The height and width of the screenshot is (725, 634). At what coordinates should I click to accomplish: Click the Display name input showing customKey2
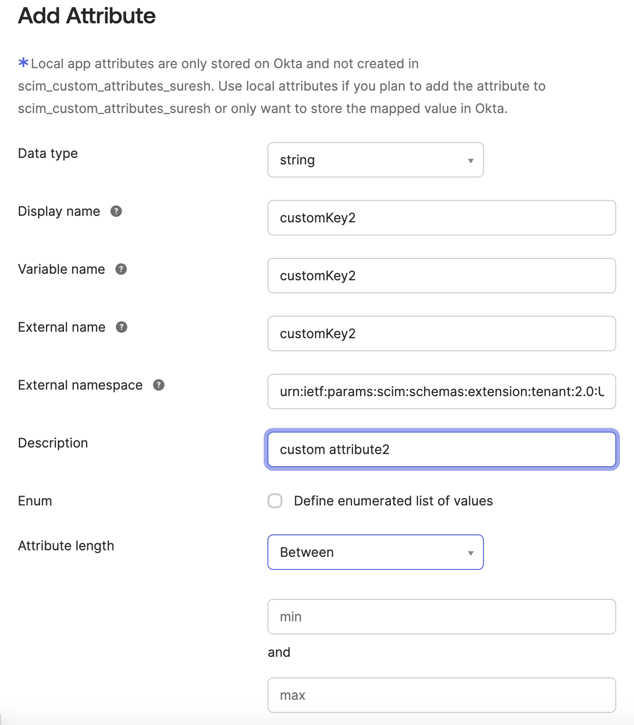coord(441,218)
